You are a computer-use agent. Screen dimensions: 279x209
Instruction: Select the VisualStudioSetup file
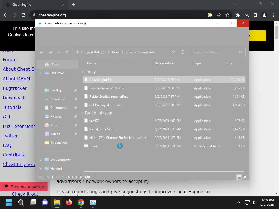click(x=164, y=129)
